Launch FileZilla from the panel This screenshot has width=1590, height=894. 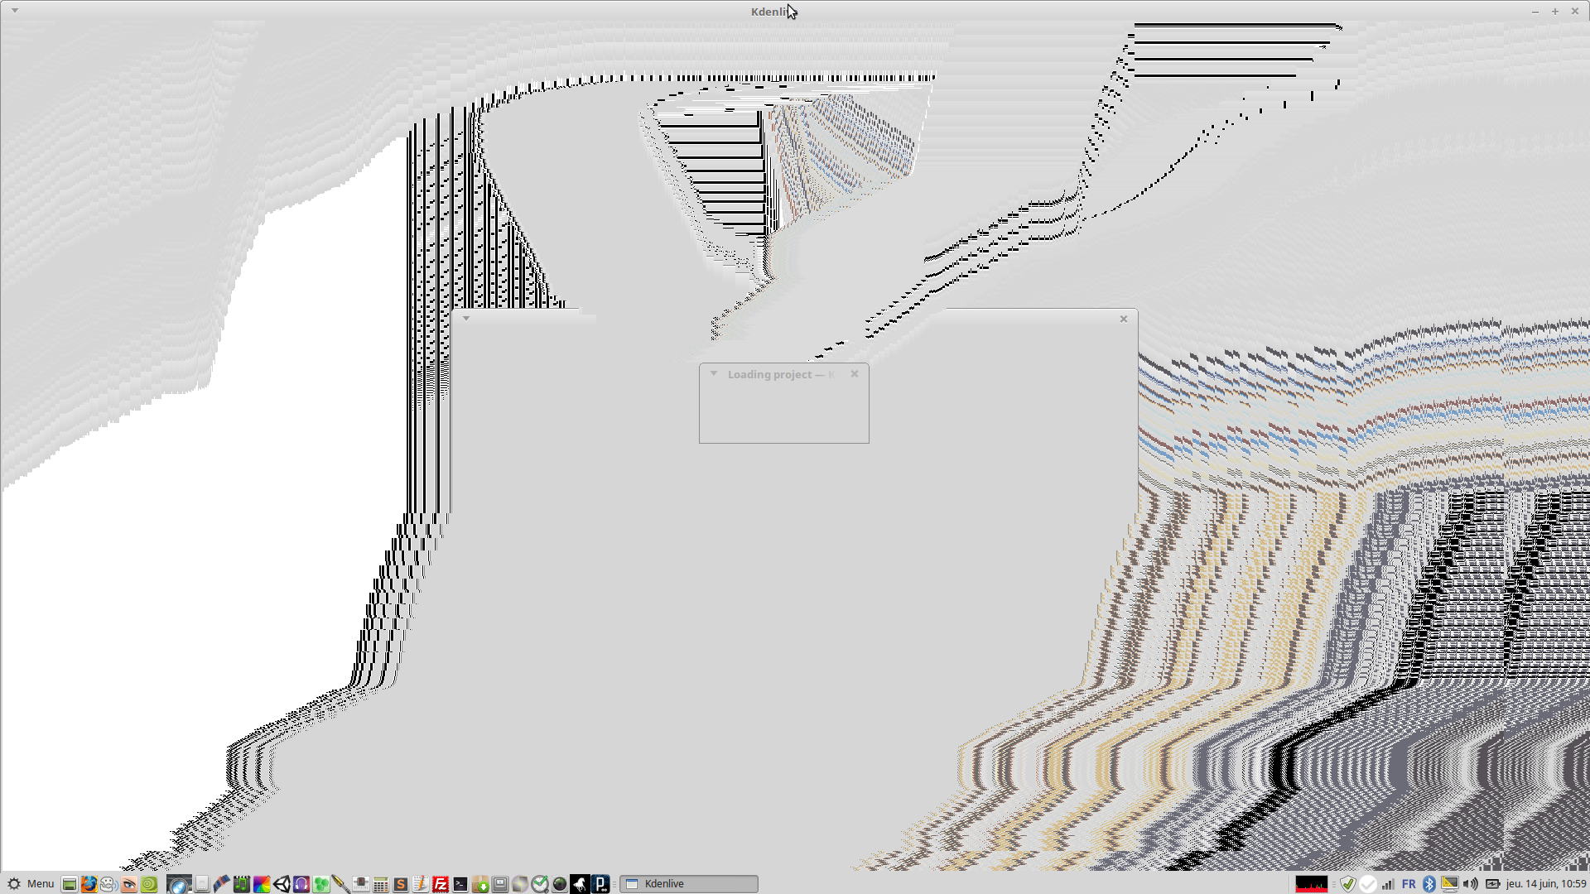pyautogui.click(x=441, y=884)
